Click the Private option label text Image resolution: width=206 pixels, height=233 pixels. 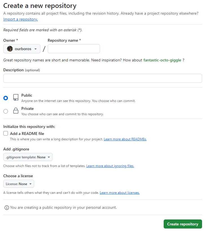tap(27, 108)
